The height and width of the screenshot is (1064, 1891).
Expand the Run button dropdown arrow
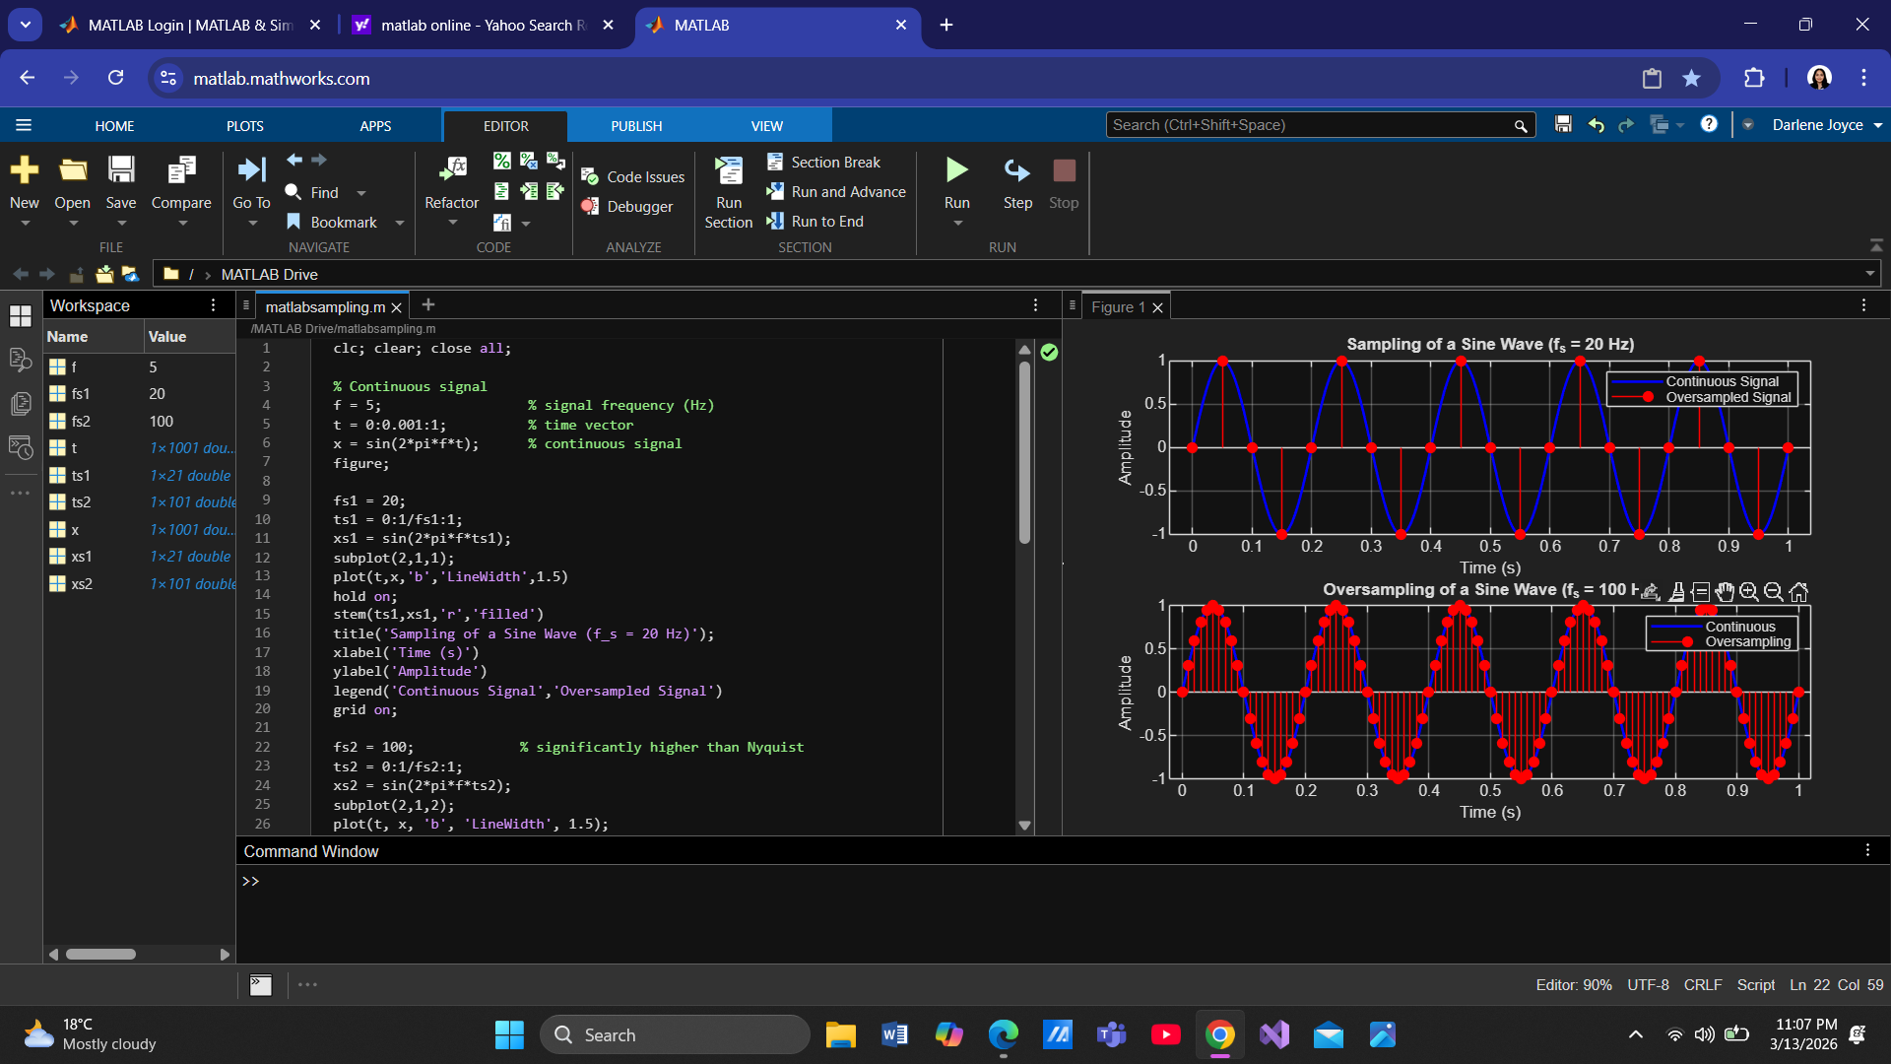click(x=957, y=224)
